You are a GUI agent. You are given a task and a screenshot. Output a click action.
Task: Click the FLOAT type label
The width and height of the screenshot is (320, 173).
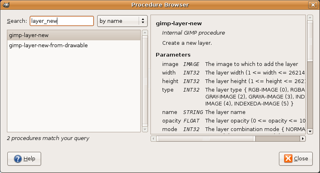pyautogui.click(x=191, y=121)
